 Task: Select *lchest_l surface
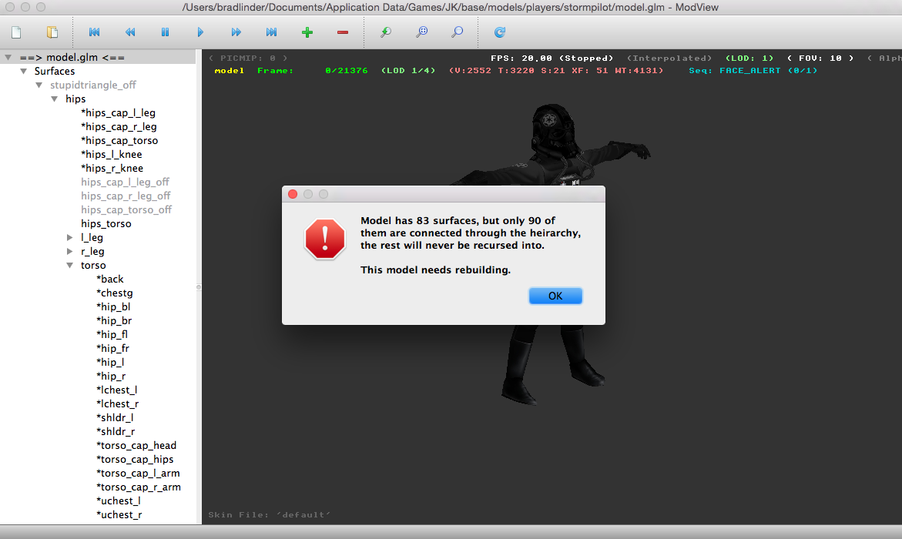click(117, 390)
